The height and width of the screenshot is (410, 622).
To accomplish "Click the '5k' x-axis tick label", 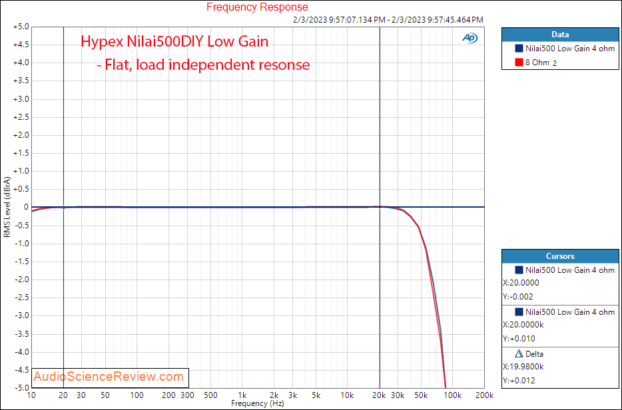I will point(316,395).
